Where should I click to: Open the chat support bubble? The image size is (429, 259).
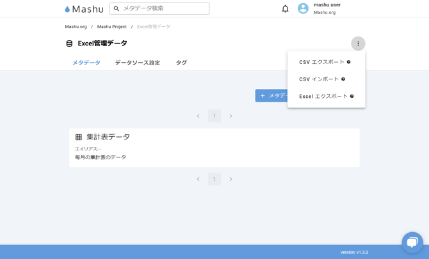tap(412, 242)
